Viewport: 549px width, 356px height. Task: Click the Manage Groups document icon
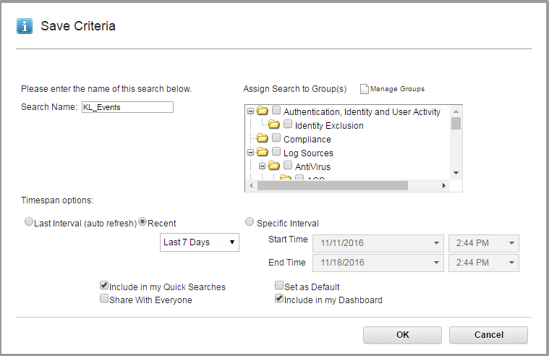pyautogui.click(x=365, y=89)
